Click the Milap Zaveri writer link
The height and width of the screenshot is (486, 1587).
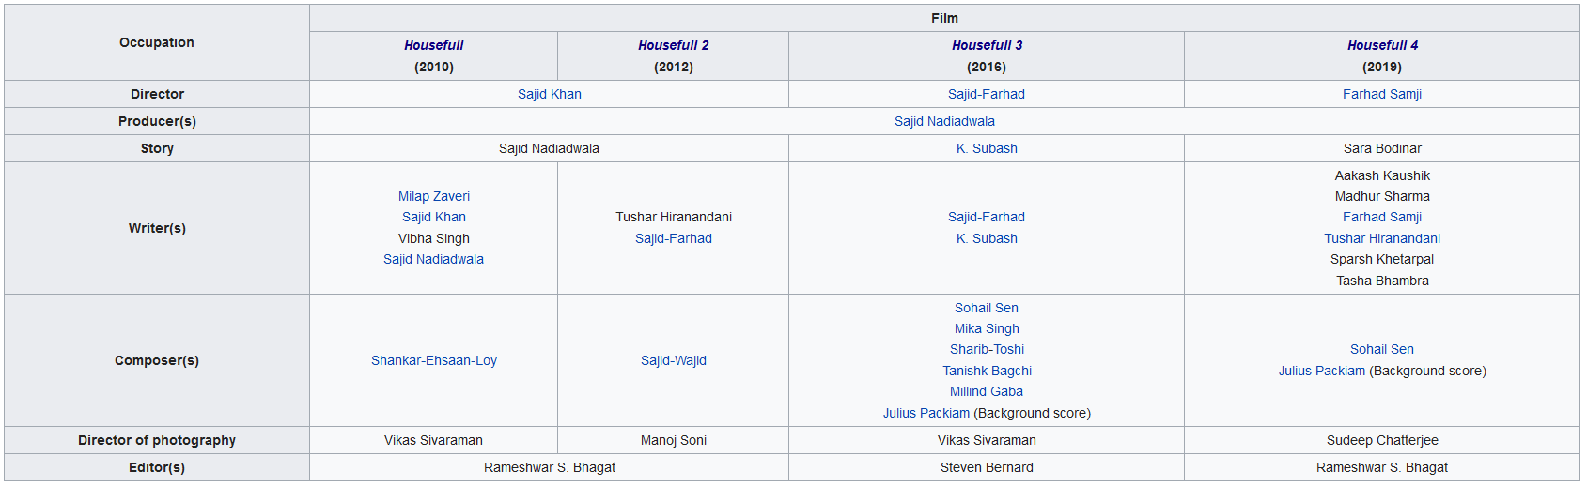point(433,196)
